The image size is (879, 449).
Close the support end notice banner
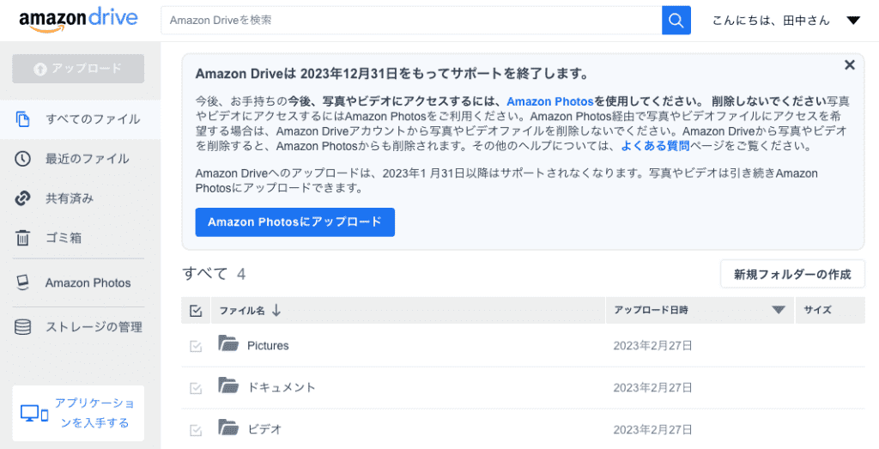coord(849,65)
